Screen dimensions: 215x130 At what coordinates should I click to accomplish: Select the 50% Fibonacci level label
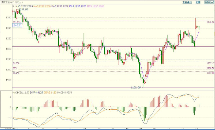click(x=15, y=68)
